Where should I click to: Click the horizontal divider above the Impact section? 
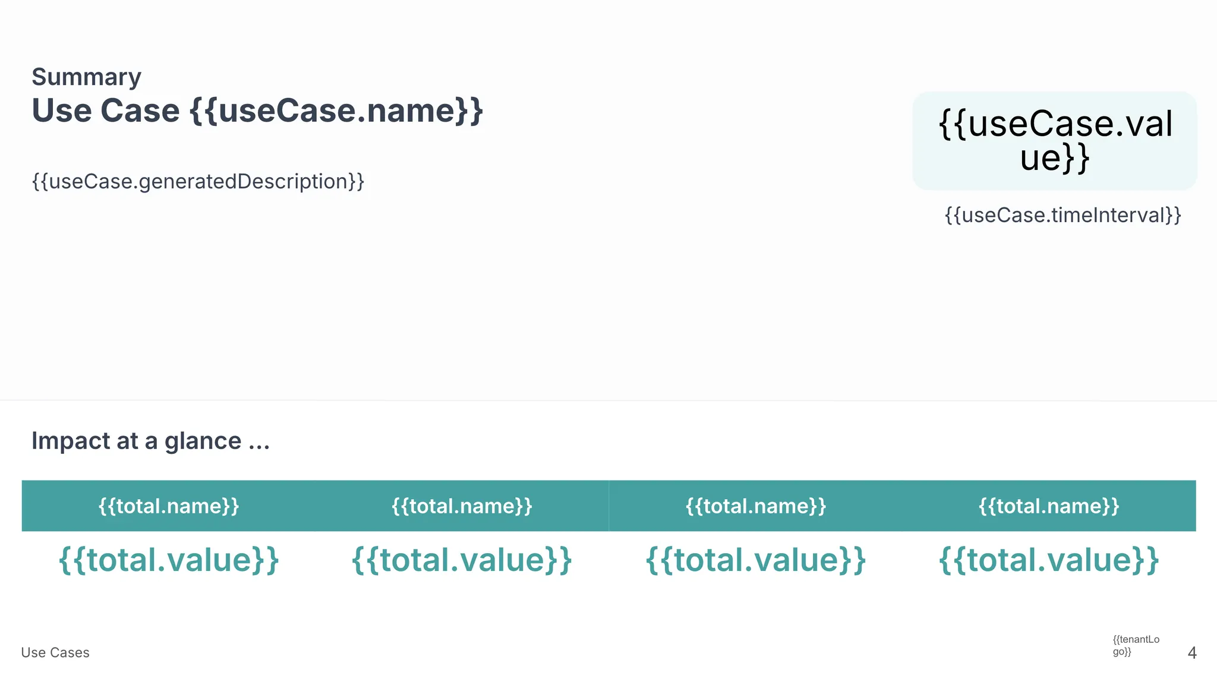click(608, 400)
